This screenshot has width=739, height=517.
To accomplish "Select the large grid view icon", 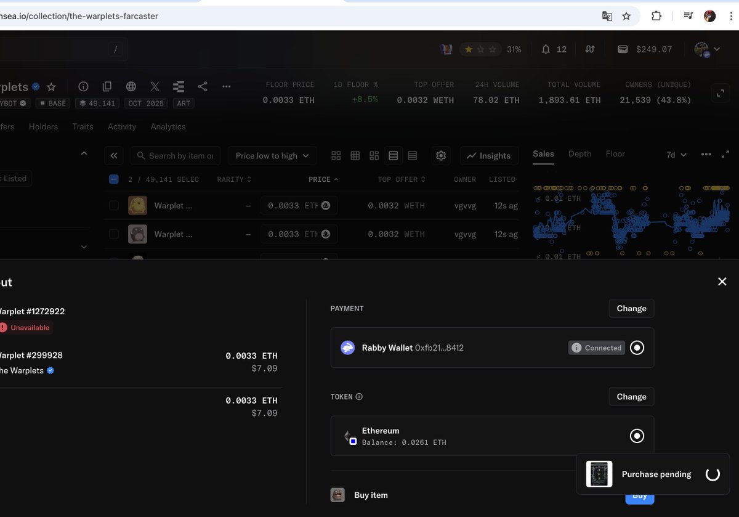I will point(336,156).
